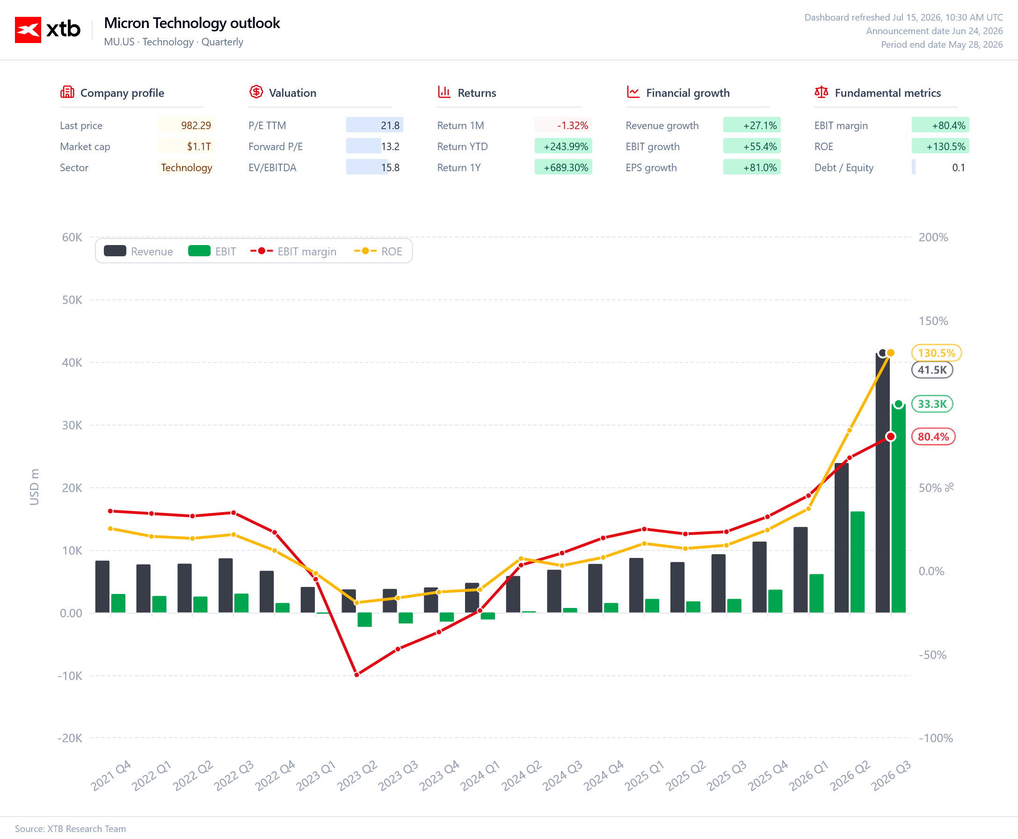Toggle the EBIT series in the legend
This screenshot has height=839, width=1018.
[x=212, y=251]
